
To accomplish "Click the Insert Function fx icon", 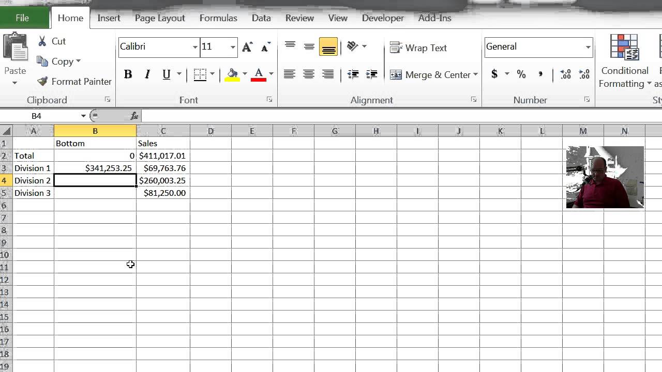I will click(134, 116).
